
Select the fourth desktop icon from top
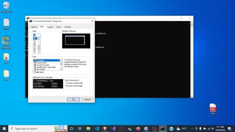(6, 58)
